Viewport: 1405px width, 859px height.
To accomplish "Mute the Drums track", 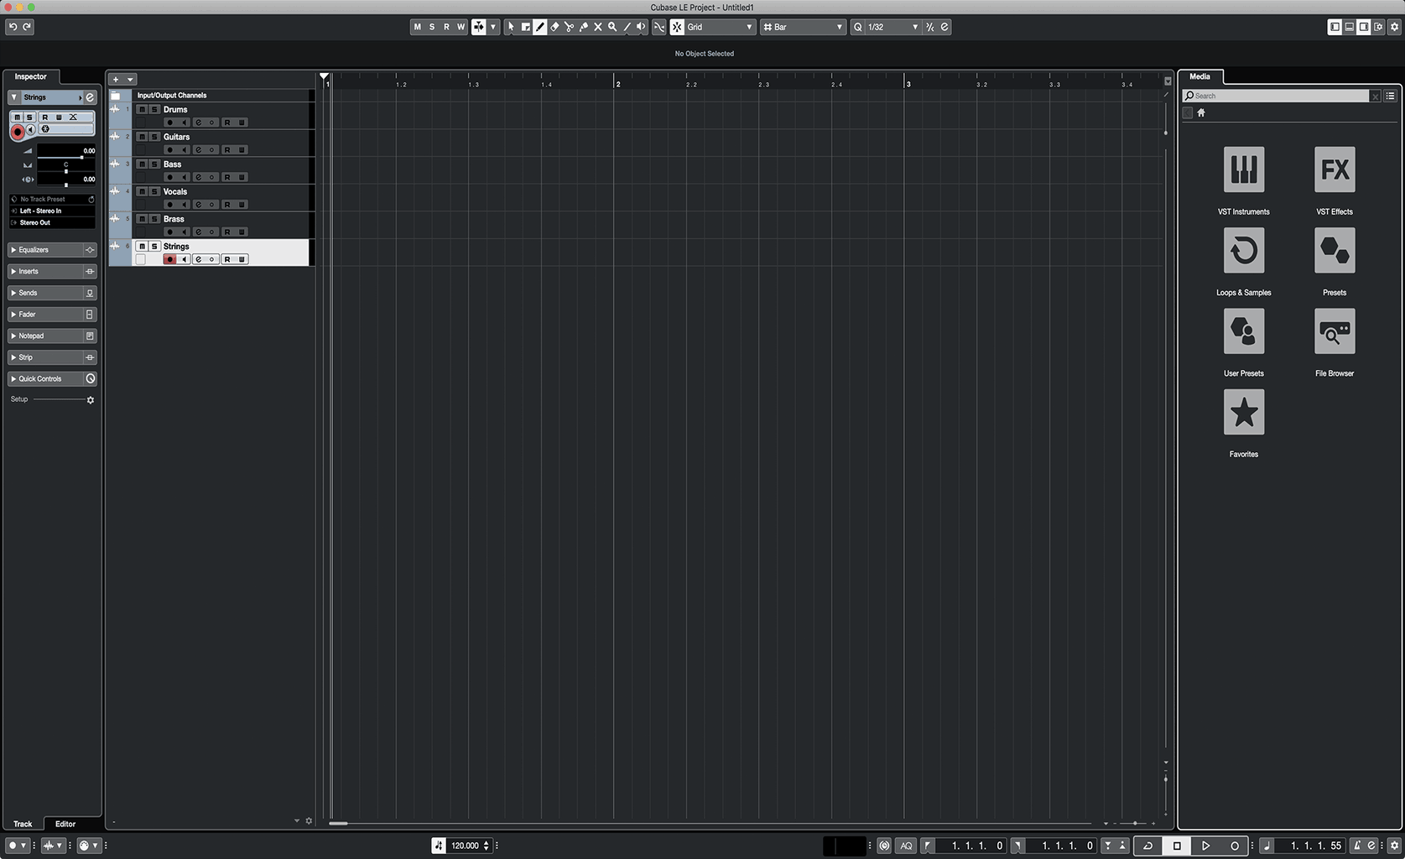I will pos(142,109).
